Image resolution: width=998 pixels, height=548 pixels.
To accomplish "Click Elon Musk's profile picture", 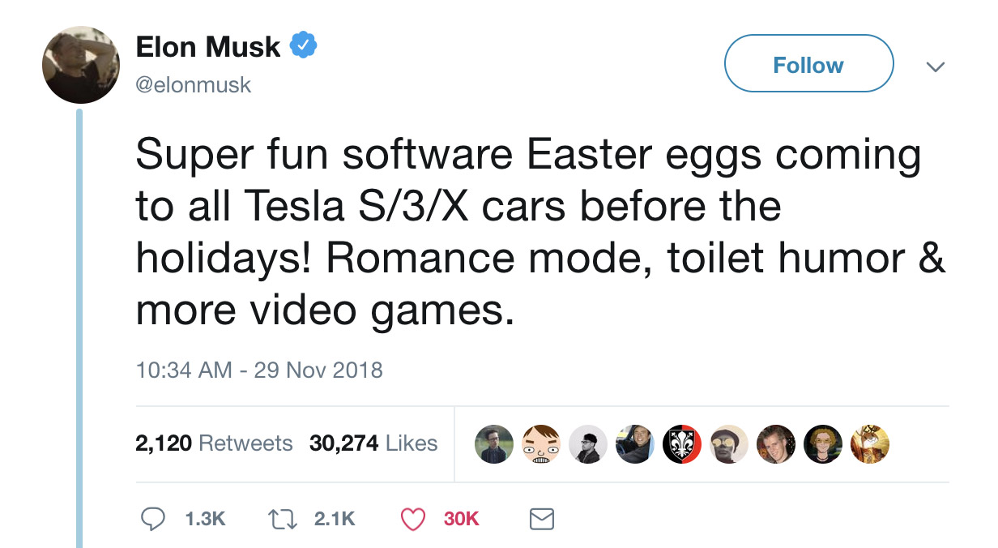I will click(x=81, y=65).
